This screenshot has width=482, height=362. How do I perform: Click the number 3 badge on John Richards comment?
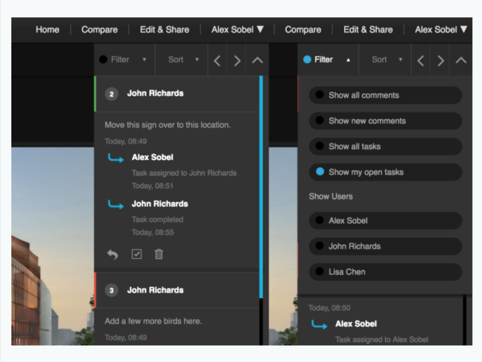pyautogui.click(x=111, y=290)
